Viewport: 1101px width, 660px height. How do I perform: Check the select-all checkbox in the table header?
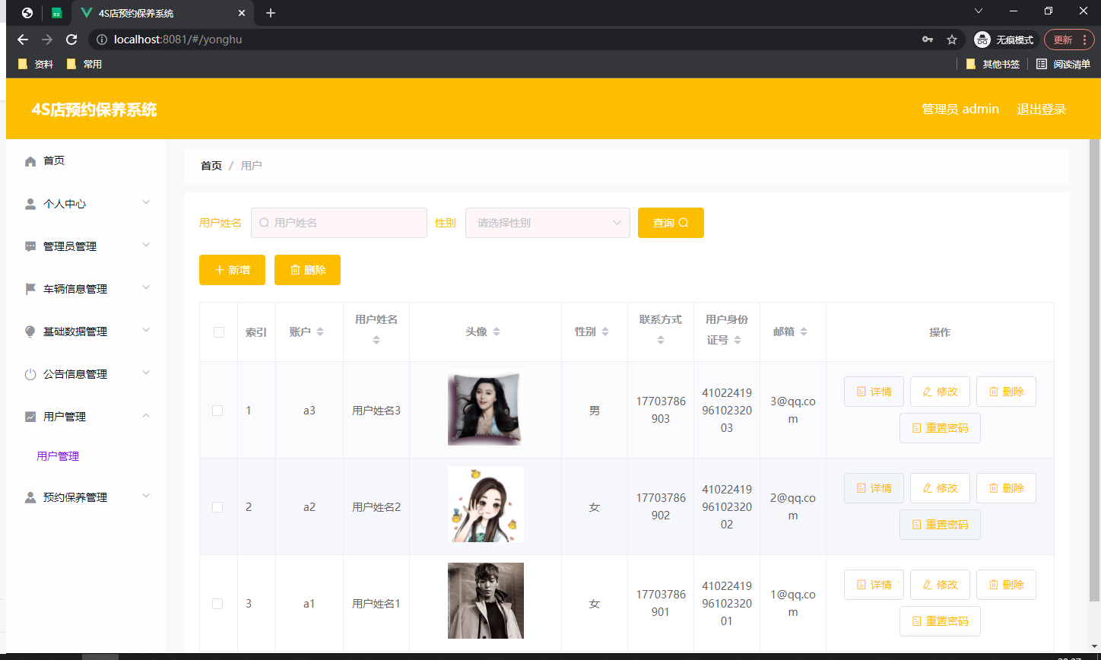pos(217,332)
